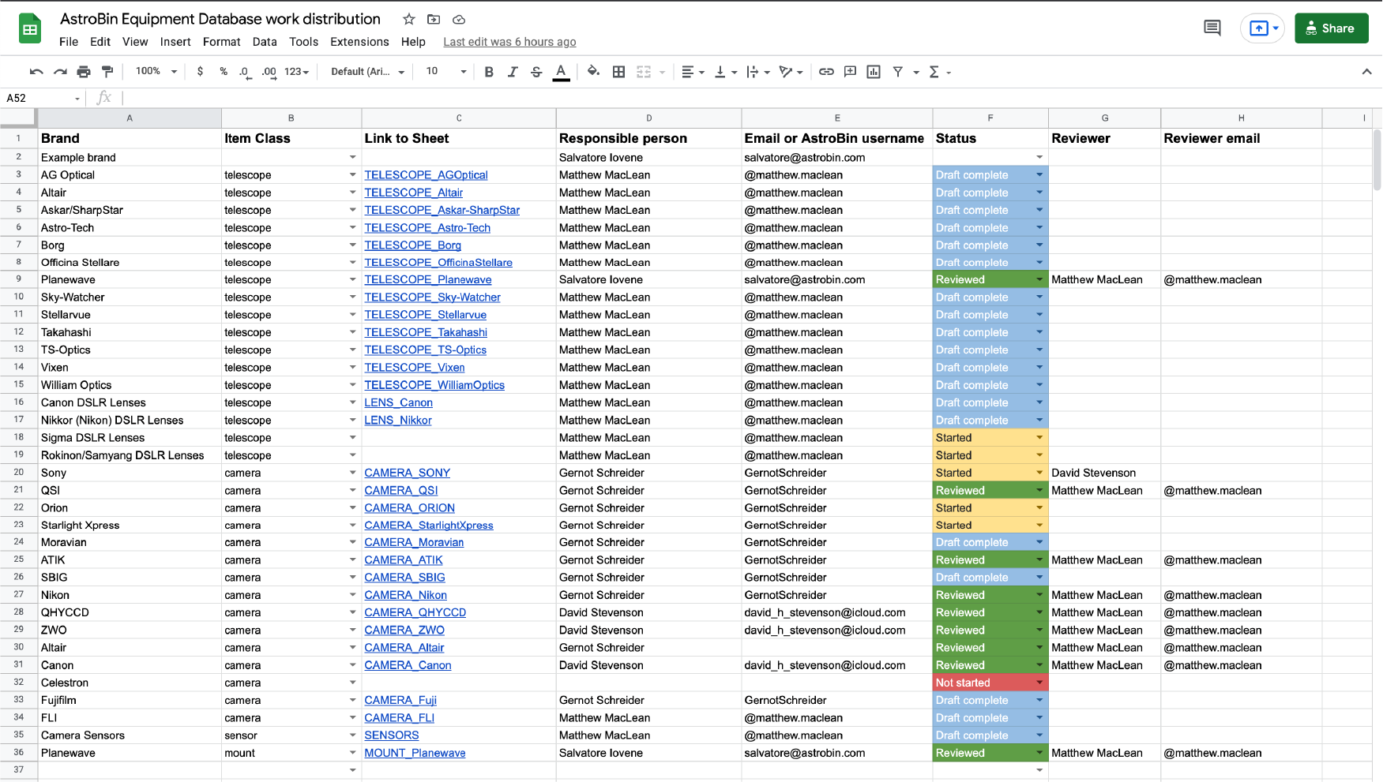This screenshot has height=782, width=1383.
Task: Toggle bold formatting
Action: [489, 71]
